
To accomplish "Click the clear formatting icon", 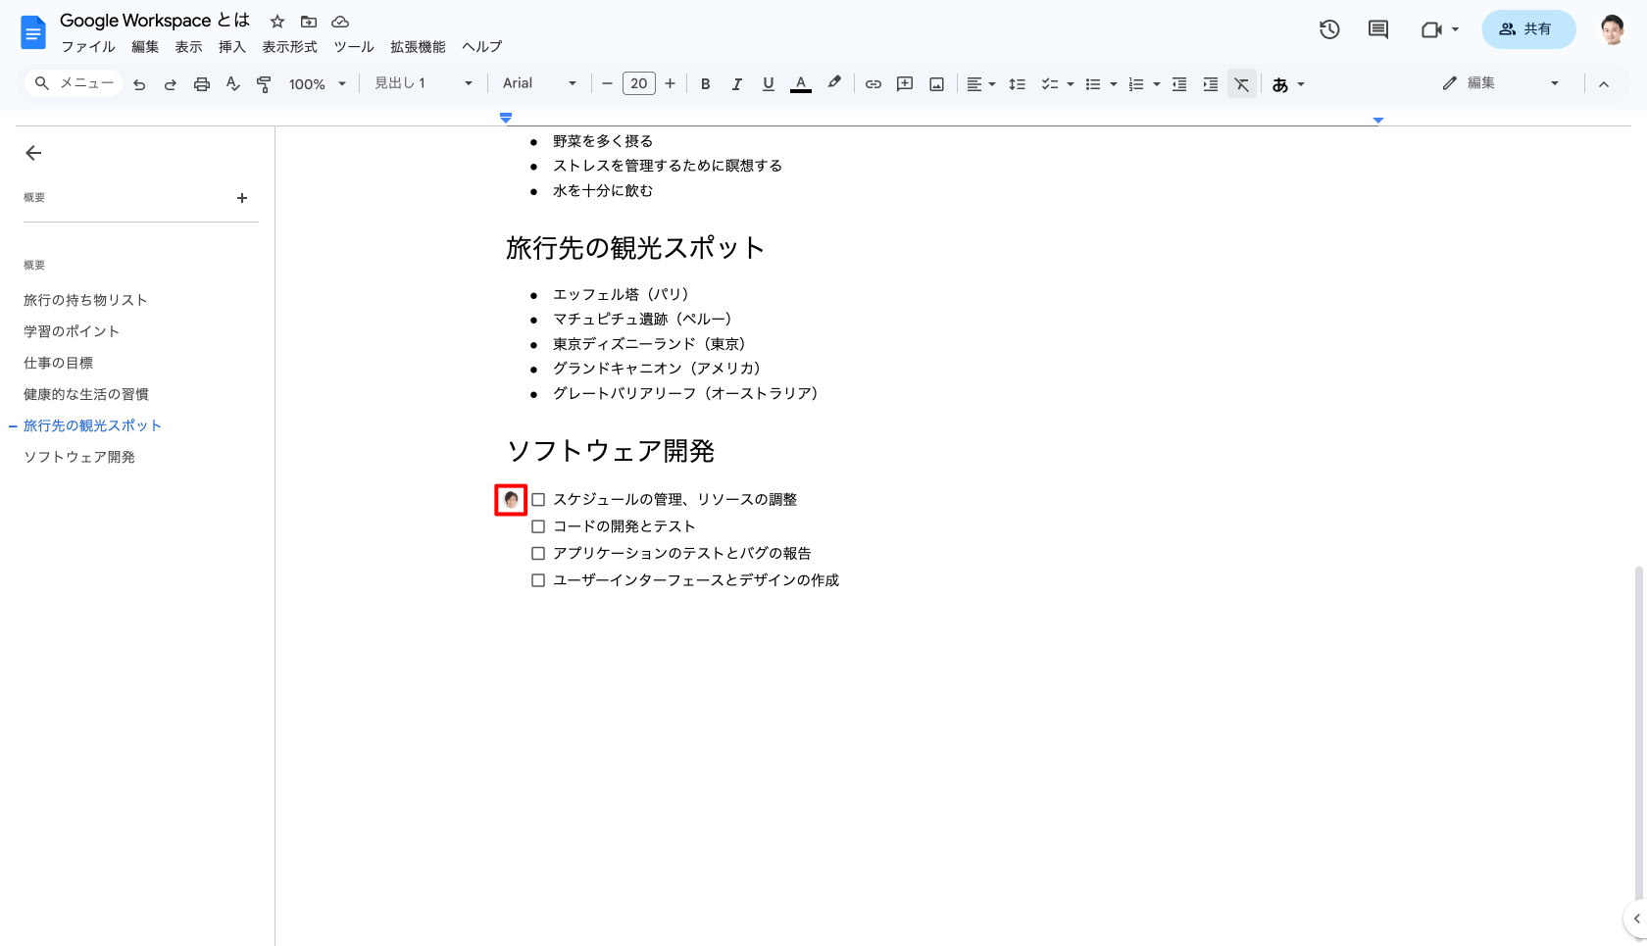I will [1241, 84].
